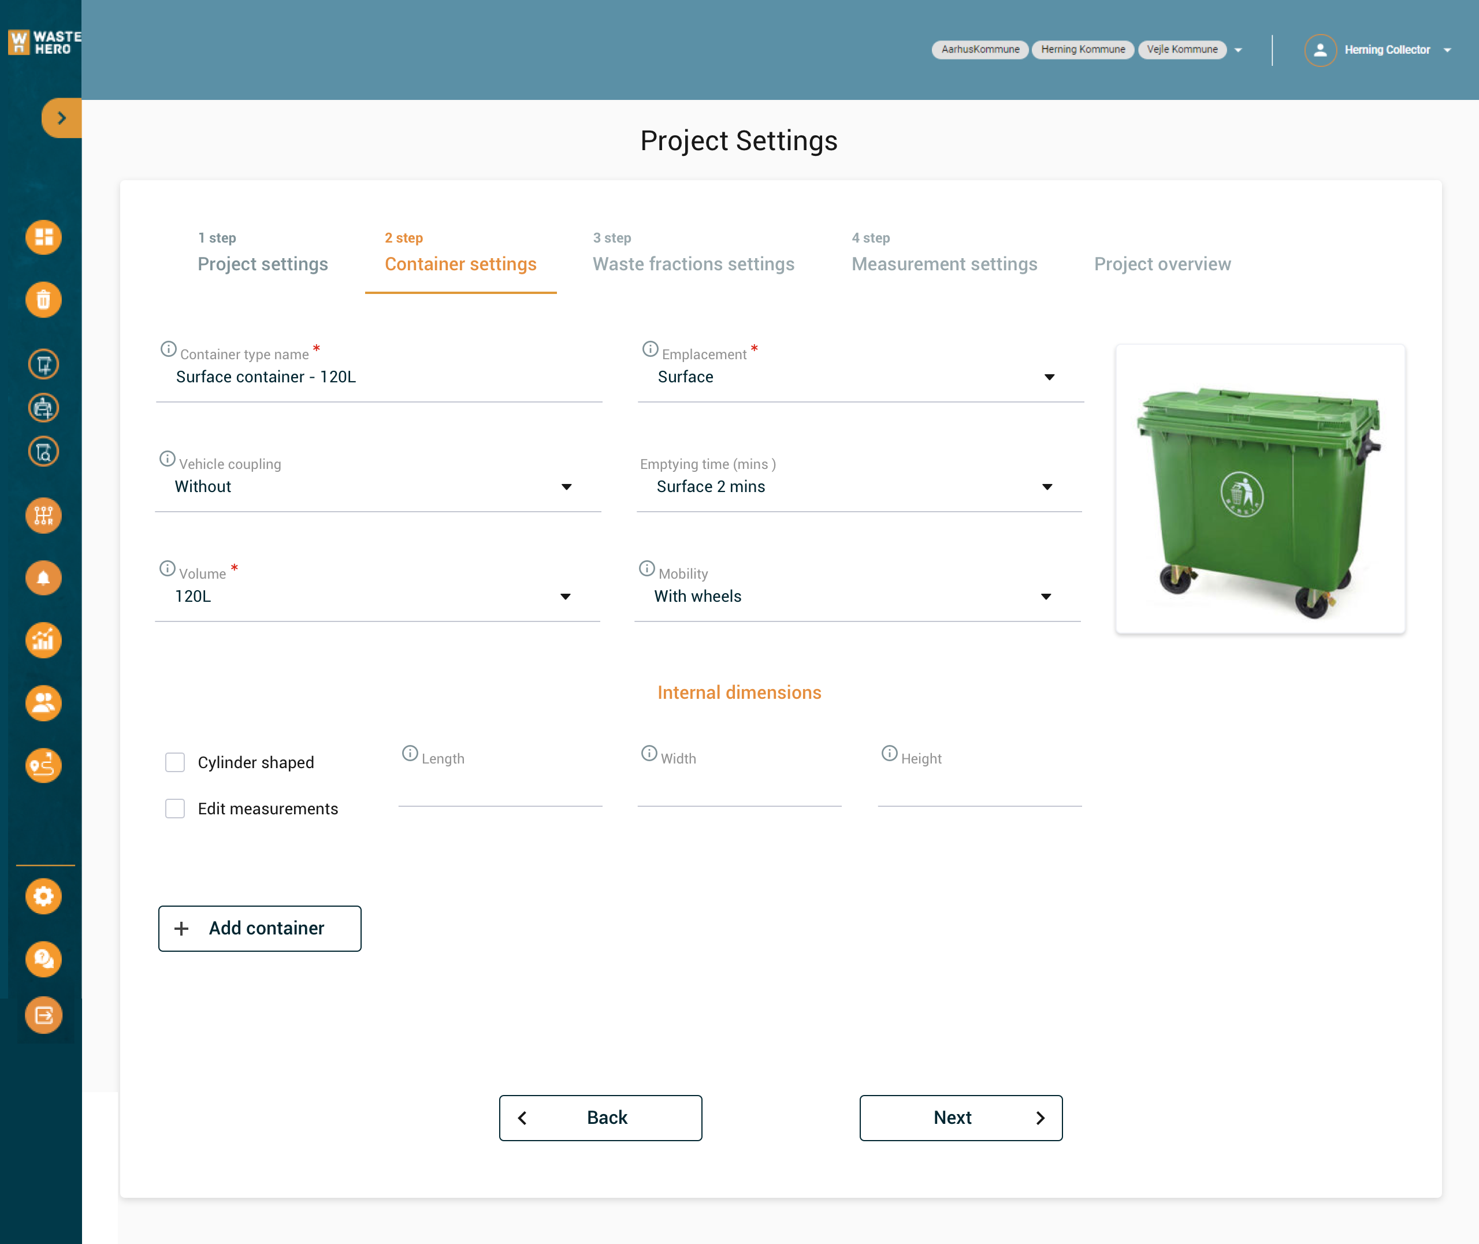This screenshot has height=1244, width=1479.
Task: Open the settings gear icon in sidebar
Action: click(43, 897)
